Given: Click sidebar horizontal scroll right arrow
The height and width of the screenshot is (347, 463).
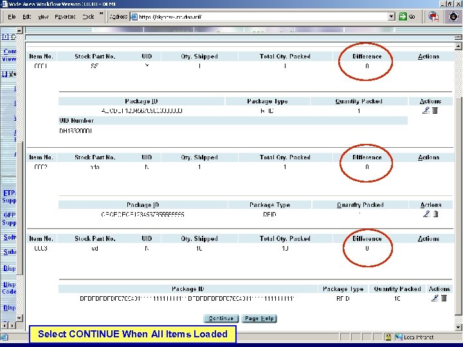Looking at the screenshot, I should point(12,325).
